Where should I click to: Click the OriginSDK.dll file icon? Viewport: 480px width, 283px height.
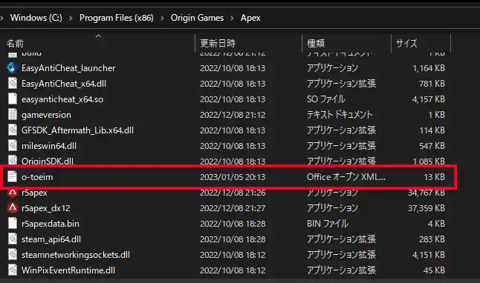[x=12, y=160]
